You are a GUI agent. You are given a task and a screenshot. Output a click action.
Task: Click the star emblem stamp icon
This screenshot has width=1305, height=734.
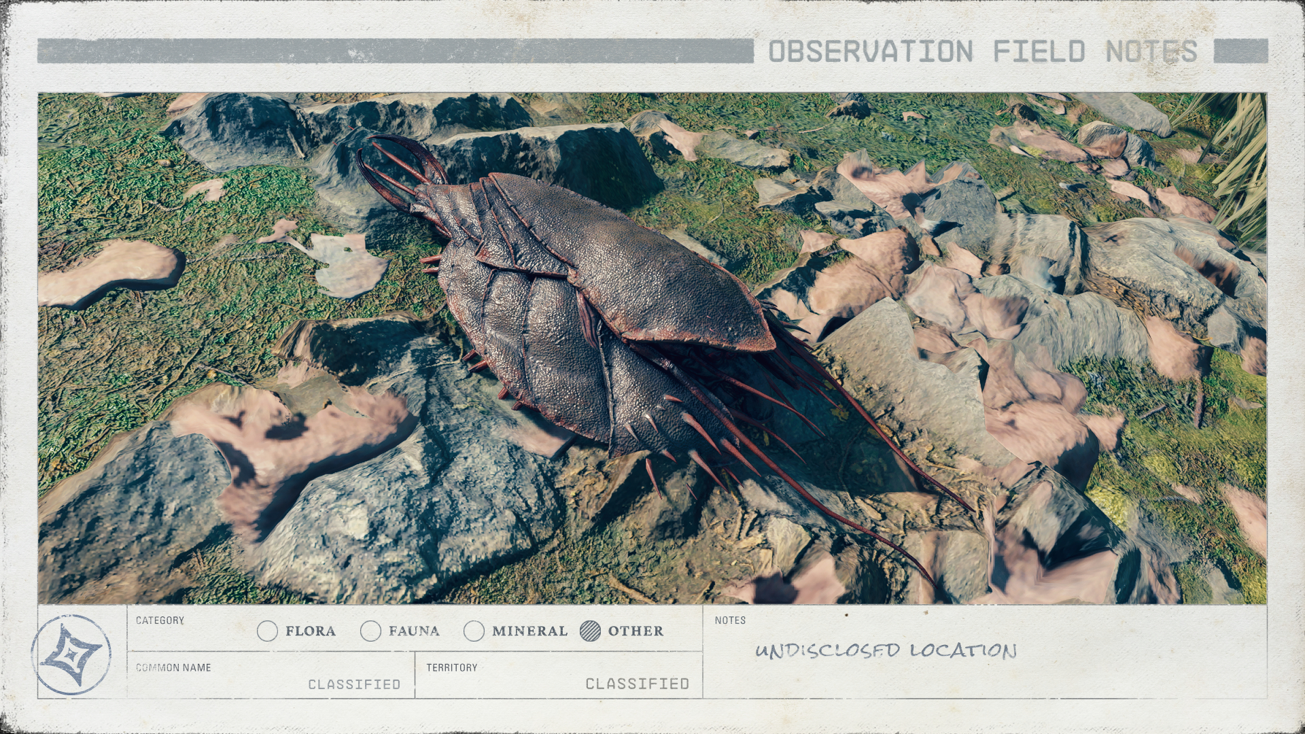coord(71,654)
